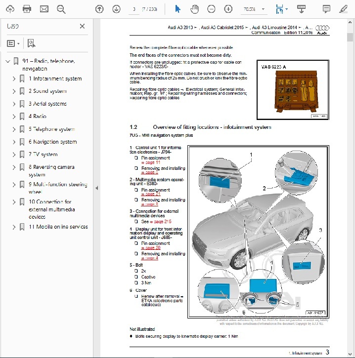Select the highlighter pen tool
This screenshot has width=355, height=358.
(343, 9)
